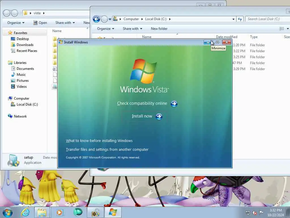Viewport: 290px width, 218px height.
Task: Click the Back arrow in Local Disk window
Action: 96,19
